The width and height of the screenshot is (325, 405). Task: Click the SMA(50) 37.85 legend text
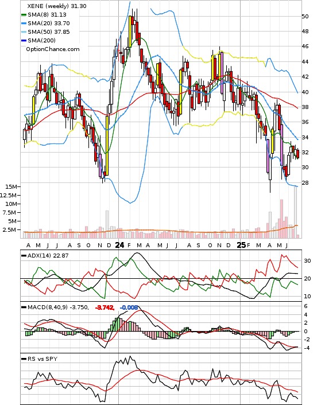49,32
